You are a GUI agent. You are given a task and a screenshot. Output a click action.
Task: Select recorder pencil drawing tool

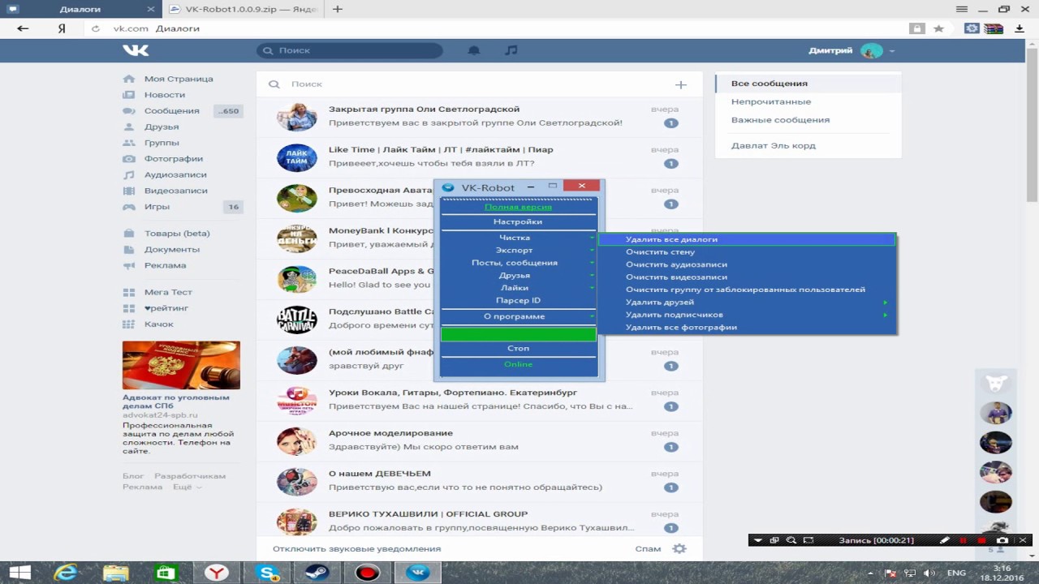(944, 540)
